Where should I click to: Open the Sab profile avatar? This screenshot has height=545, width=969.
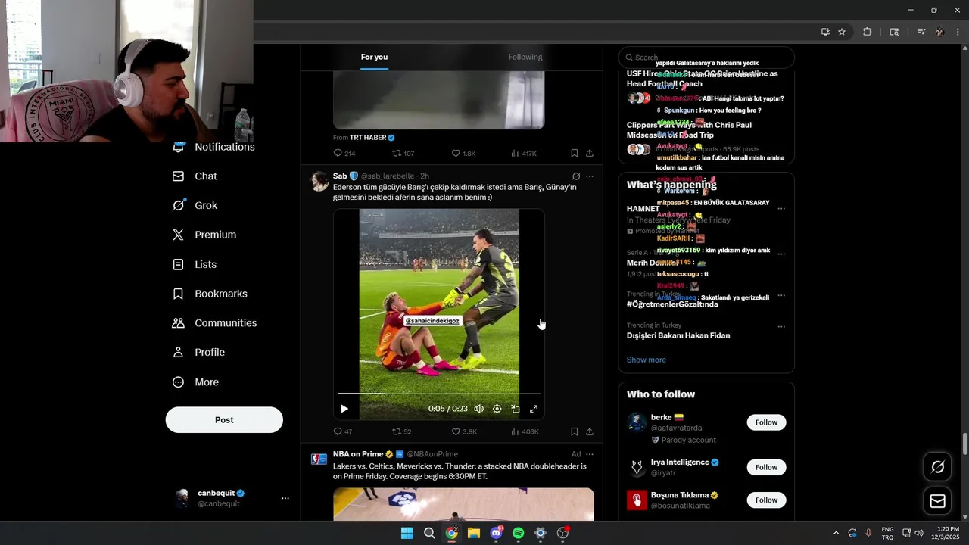pos(319,182)
